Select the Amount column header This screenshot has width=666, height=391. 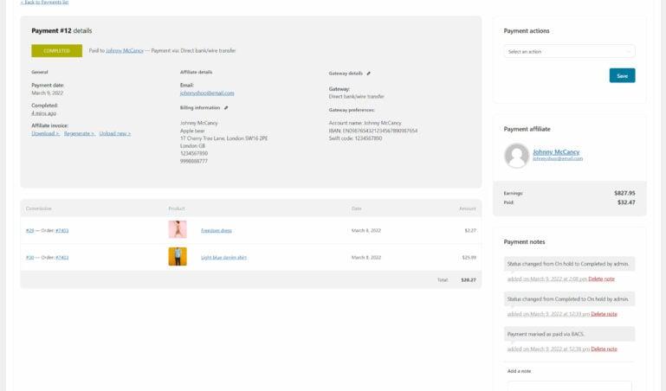(467, 208)
